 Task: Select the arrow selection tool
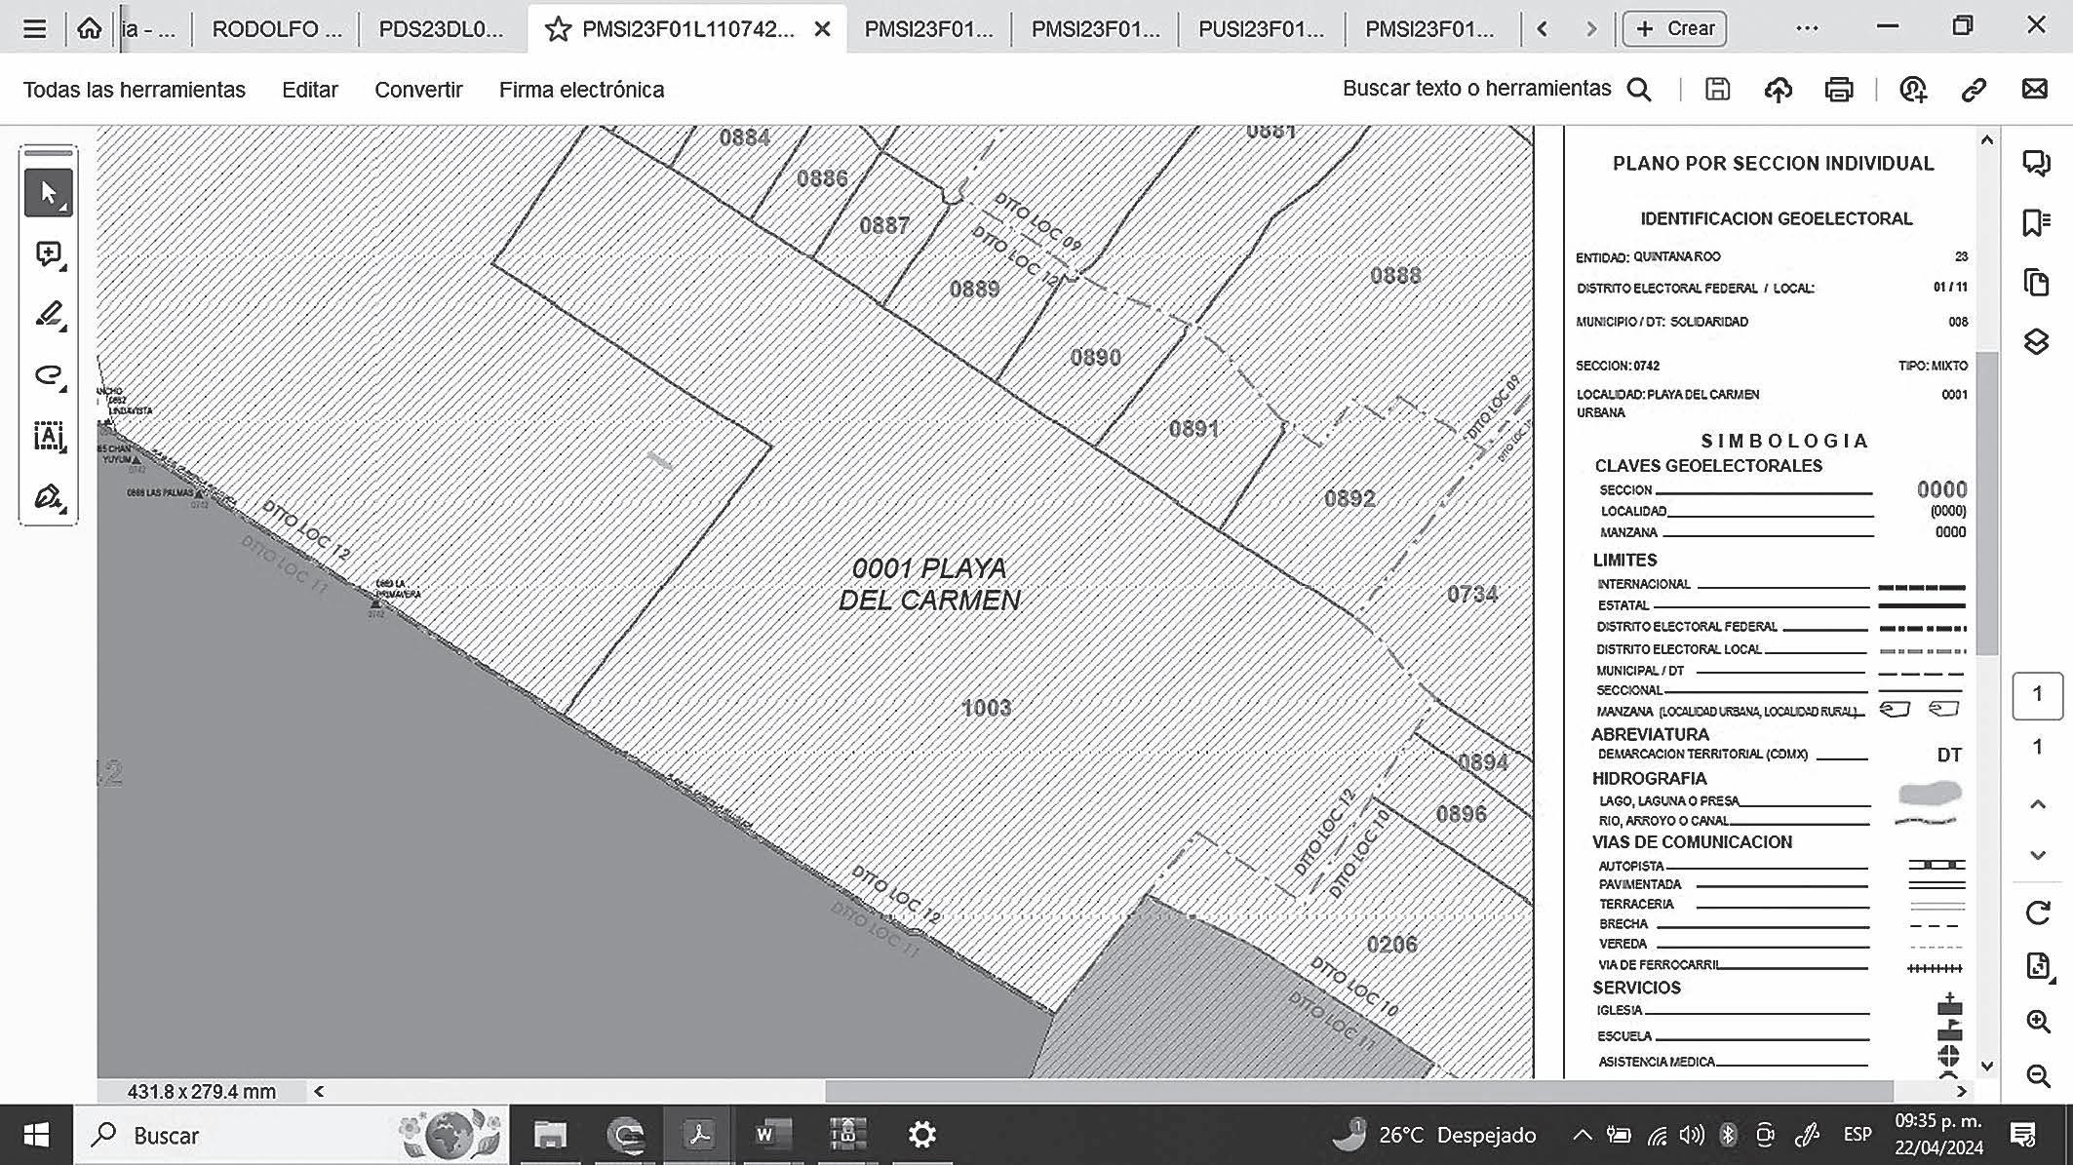click(48, 193)
